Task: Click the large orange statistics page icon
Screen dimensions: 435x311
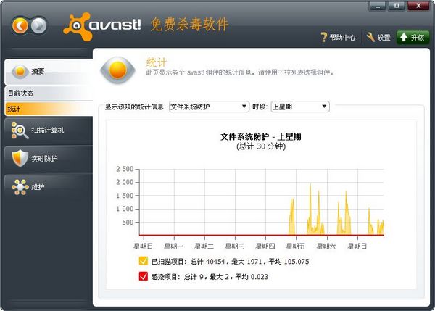Action: 117,70
